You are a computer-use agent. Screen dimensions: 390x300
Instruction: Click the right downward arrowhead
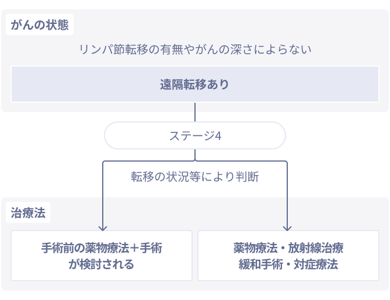(287, 228)
